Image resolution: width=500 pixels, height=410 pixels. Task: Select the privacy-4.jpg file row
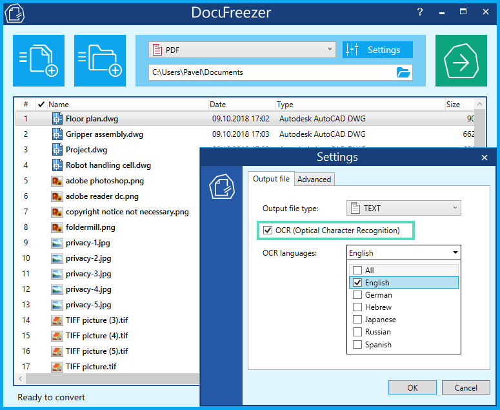[x=107, y=289]
